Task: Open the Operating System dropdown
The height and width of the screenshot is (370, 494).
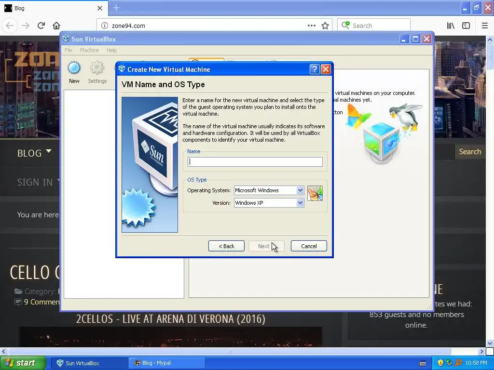Action: [300, 190]
